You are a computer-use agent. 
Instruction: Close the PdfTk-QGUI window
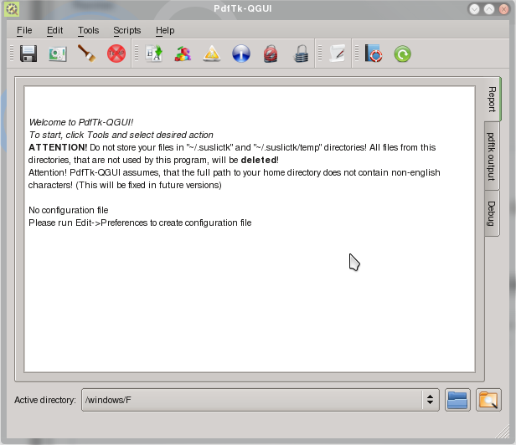click(503, 9)
